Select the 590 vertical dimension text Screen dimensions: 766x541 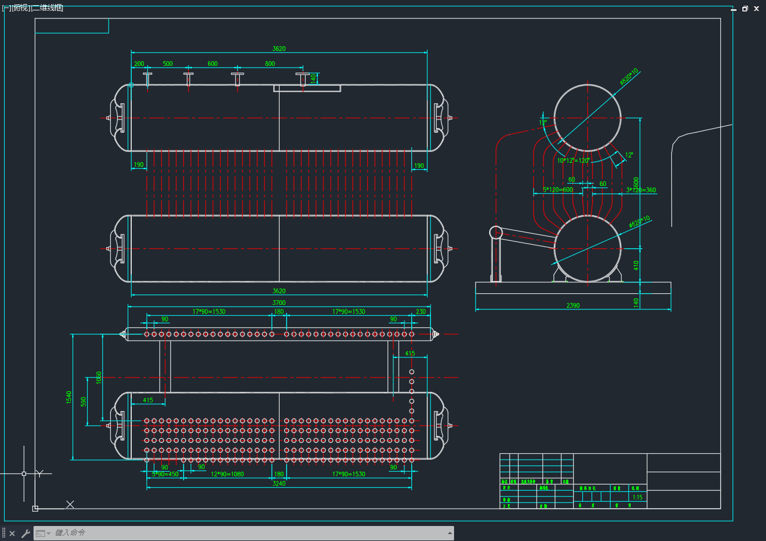coord(84,402)
